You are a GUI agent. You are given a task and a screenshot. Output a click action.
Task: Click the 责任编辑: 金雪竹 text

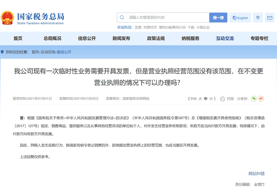[x=250, y=184]
